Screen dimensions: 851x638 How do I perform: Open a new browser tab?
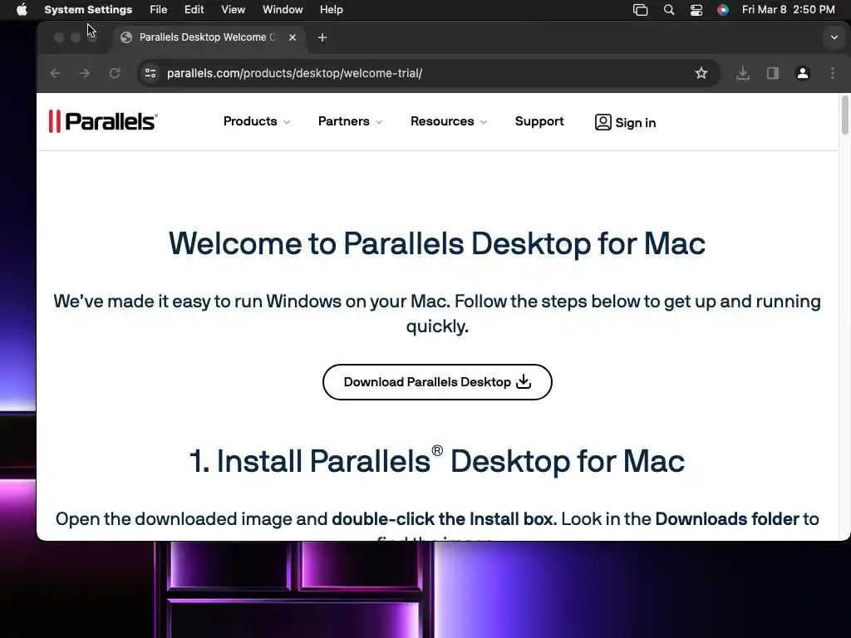click(x=322, y=37)
